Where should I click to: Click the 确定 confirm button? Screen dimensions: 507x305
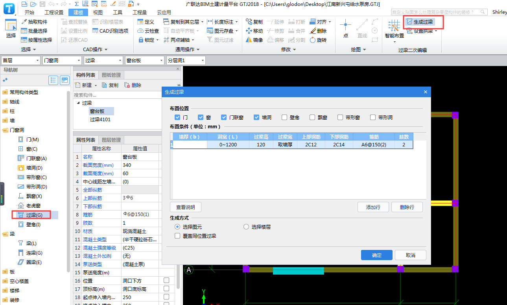click(x=377, y=255)
